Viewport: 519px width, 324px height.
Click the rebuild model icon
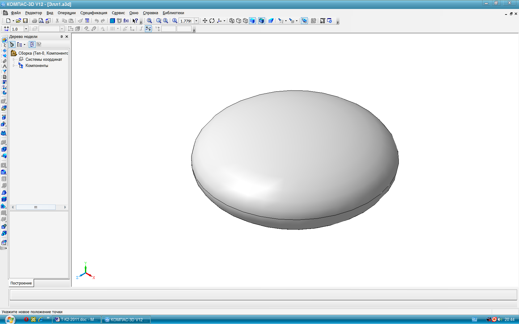tap(330, 21)
